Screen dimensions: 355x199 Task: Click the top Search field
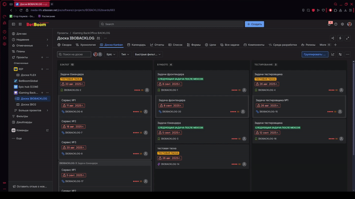[171, 24]
